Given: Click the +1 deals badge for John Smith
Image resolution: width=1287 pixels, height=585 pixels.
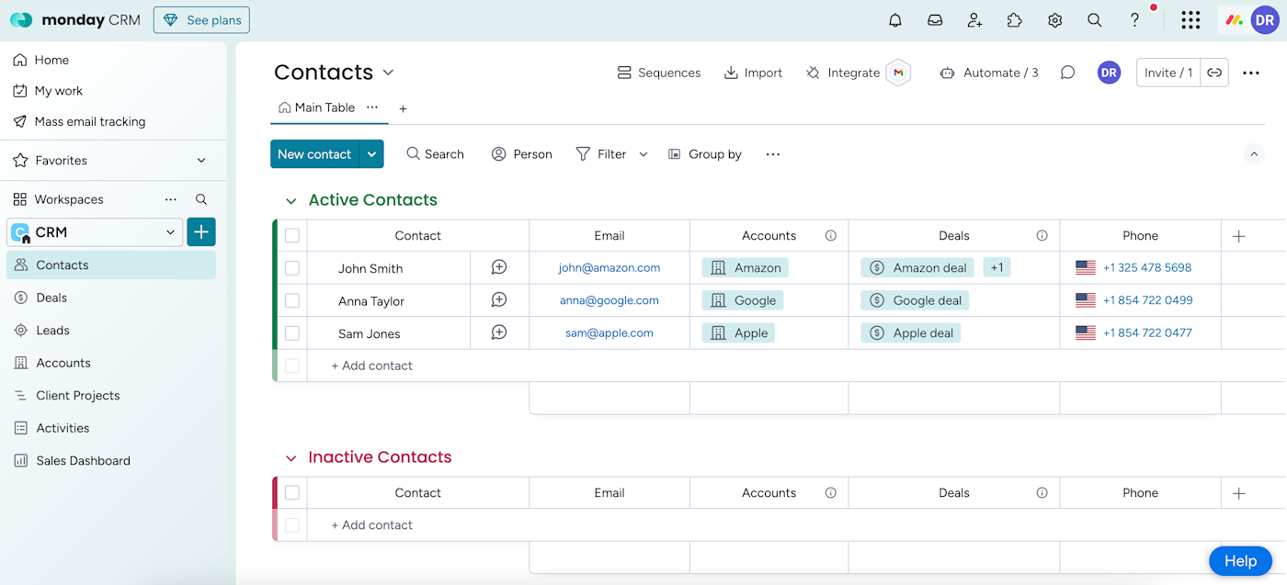Looking at the screenshot, I should 997,268.
